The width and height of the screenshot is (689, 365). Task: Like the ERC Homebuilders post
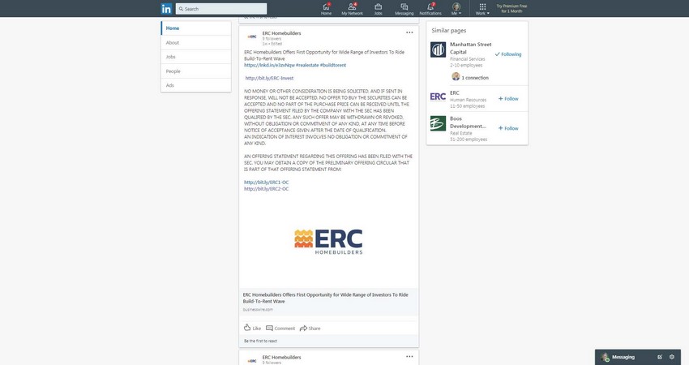click(x=252, y=328)
